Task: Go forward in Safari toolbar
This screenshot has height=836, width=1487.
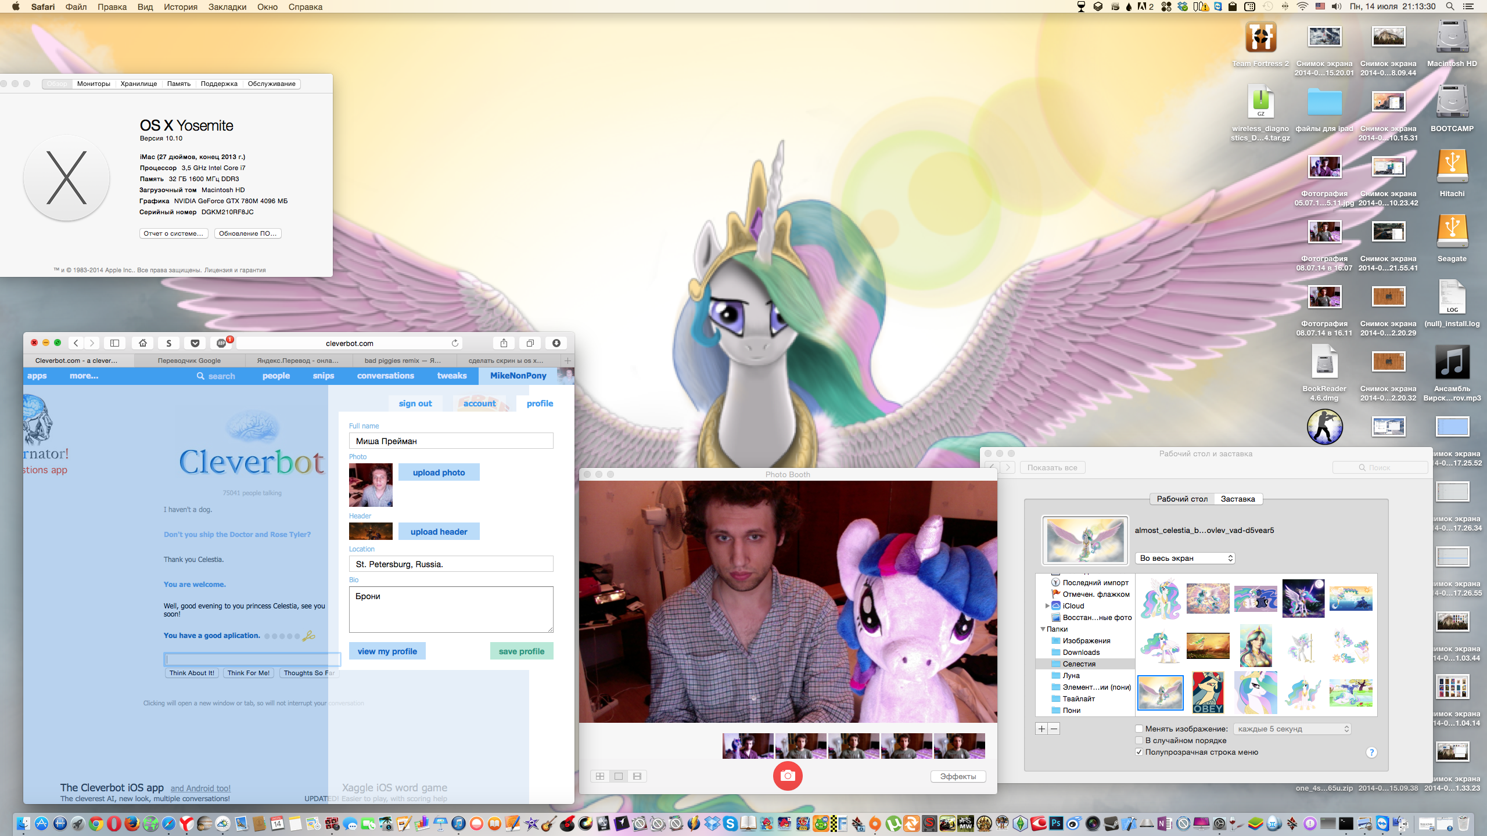Action: click(91, 343)
